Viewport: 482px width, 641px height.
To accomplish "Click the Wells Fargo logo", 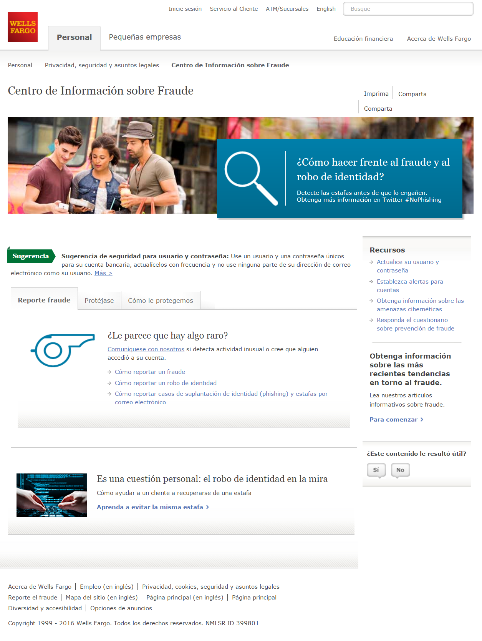I will pos(23,27).
